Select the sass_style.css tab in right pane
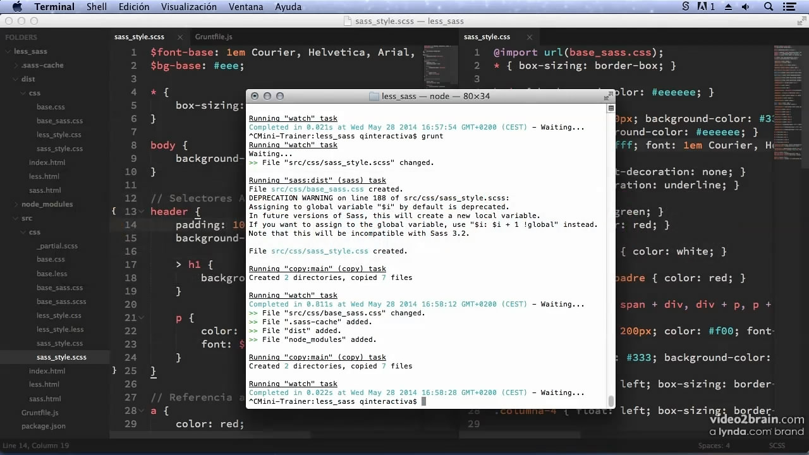Viewport: 809px width, 455px height. tap(487, 37)
